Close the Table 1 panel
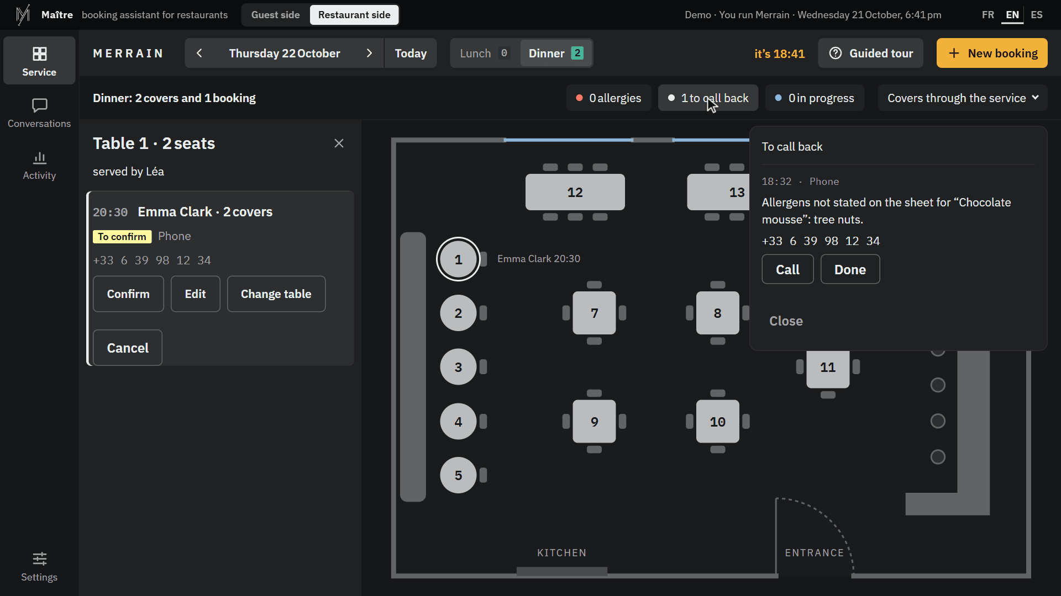Image resolution: width=1061 pixels, height=596 pixels. (339, 143)
